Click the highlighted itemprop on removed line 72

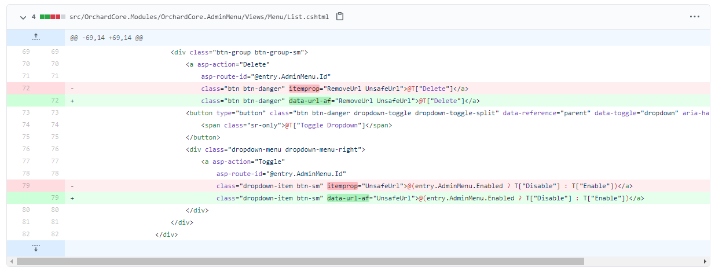pos(303,89)
